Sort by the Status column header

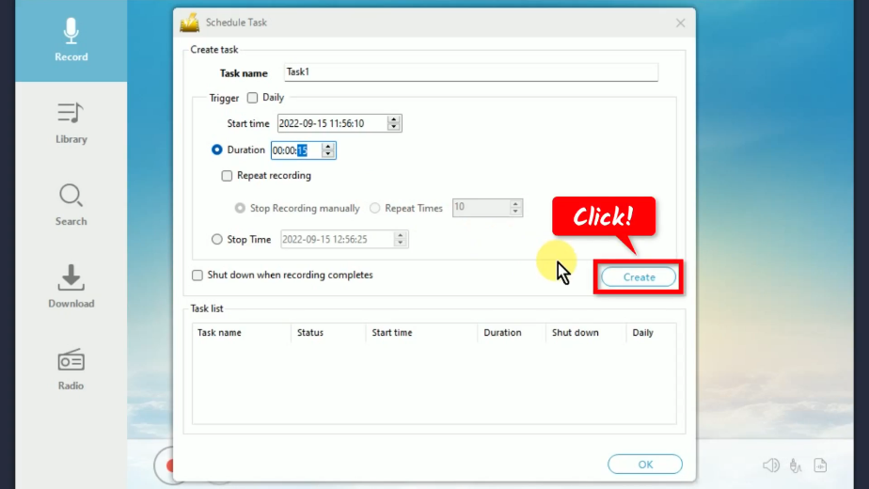(309, 333)
